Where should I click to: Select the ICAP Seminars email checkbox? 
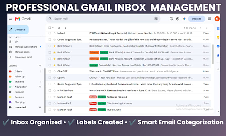coord(50,91)
